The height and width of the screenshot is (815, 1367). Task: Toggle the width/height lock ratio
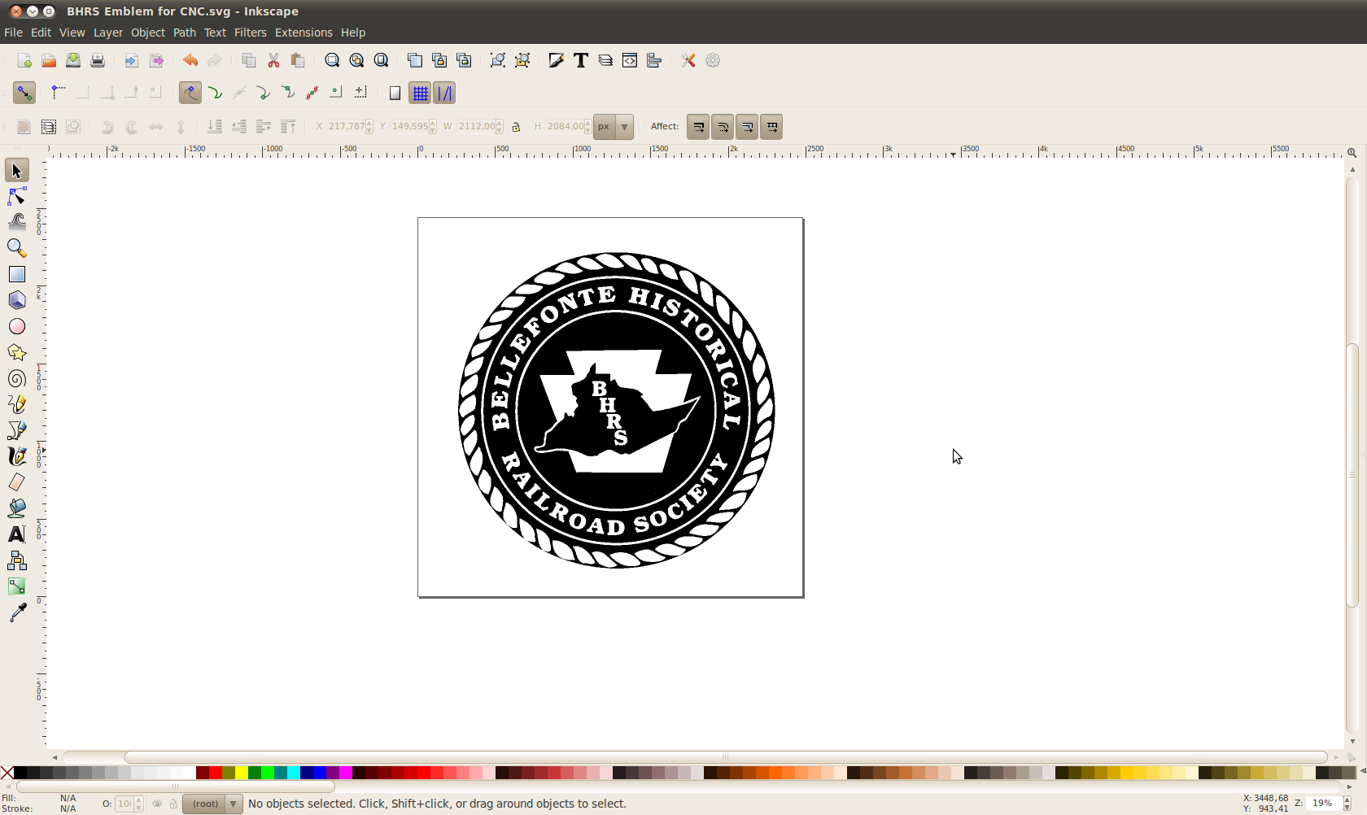point(516,127)
